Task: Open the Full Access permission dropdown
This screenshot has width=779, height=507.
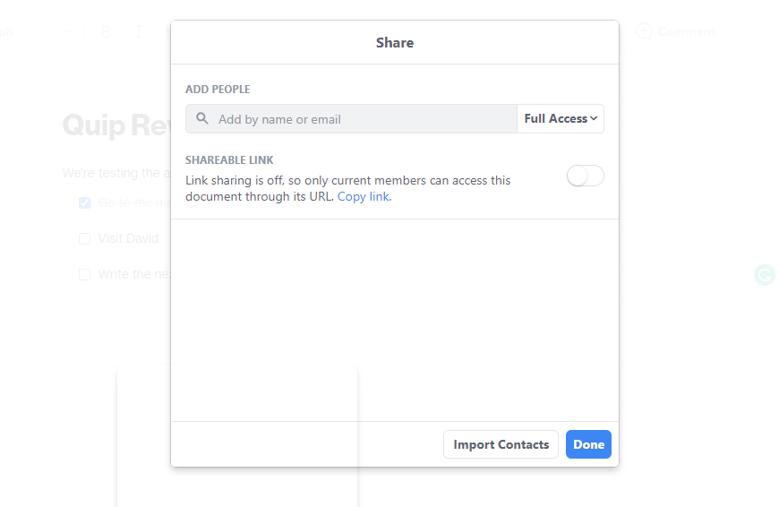Action: [561, 118]
